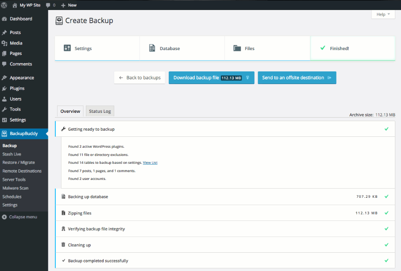
Task: Switch to the Overview tab
Action: pyautogui.click(x=70, y=111)
